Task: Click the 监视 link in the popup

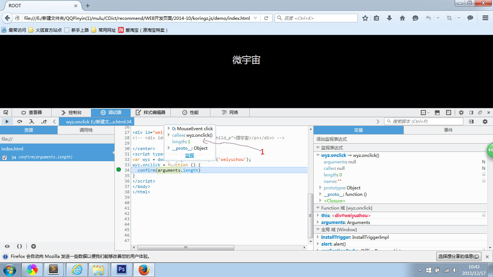Action: click(x=189, y=155)
